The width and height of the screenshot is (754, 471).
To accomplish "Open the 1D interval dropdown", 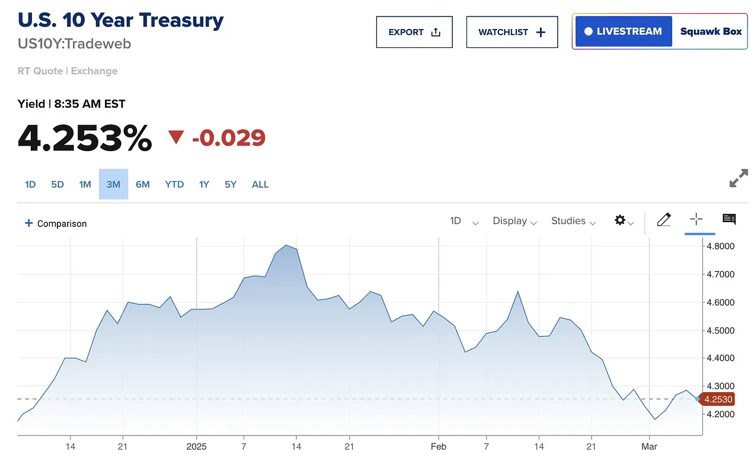I will 464,221.
